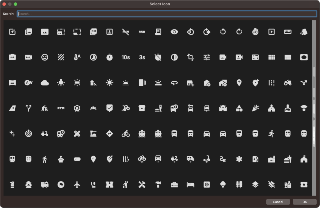The image size is (320, 208).
Task: Confirm selection with the OK button
Action: [305, 202]
